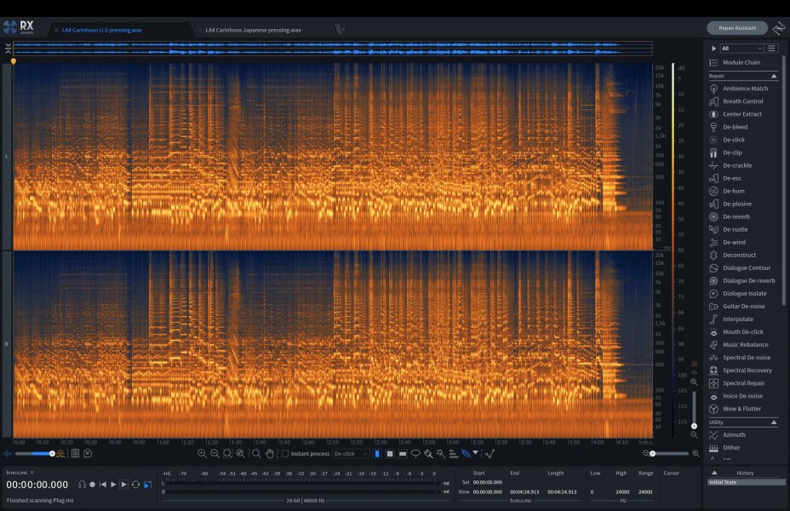This screenshot has height=511, width=790.
Task: Open the feather tool options arrow
Action: (476, 453)
